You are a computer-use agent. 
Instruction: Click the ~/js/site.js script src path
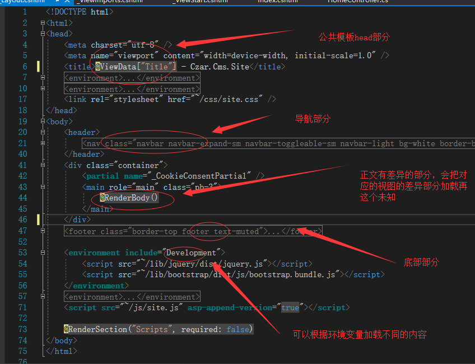coord(151,307)
